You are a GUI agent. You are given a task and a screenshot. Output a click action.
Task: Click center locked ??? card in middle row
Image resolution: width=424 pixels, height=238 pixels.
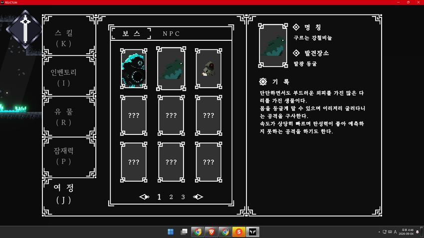point(171,116)
